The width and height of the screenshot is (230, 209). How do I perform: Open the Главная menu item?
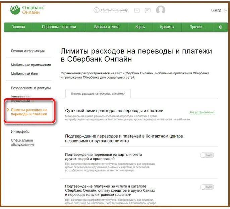coord(18,27)
